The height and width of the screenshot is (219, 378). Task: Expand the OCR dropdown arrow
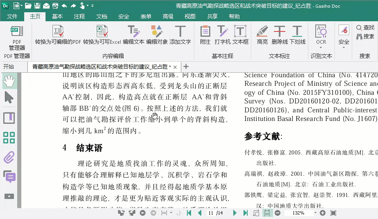click(321, 47)
